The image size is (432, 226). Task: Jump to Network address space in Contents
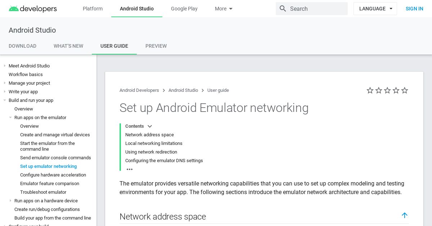click(149, 135)
